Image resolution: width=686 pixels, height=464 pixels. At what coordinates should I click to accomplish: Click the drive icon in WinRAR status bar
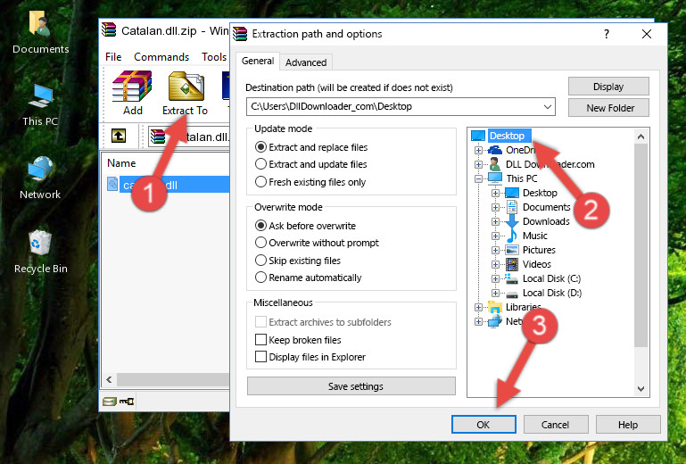[x=109, y=401]
